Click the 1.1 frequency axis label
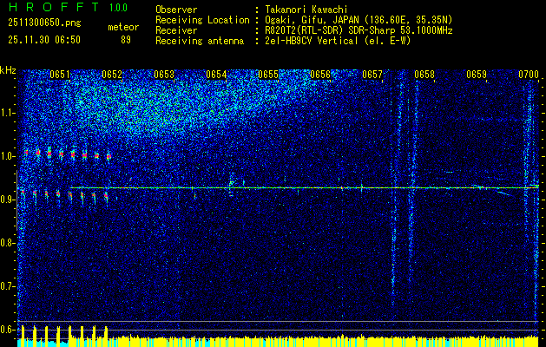Screen dimensions: 546x347 point(8,113)
